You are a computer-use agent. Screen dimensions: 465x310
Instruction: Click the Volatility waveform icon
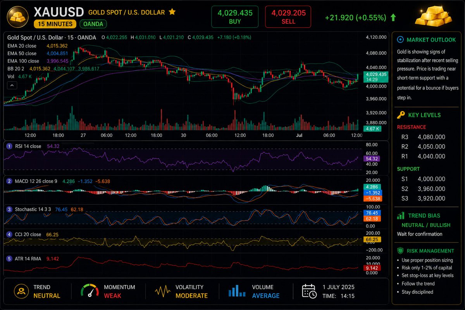coord(163,291)
